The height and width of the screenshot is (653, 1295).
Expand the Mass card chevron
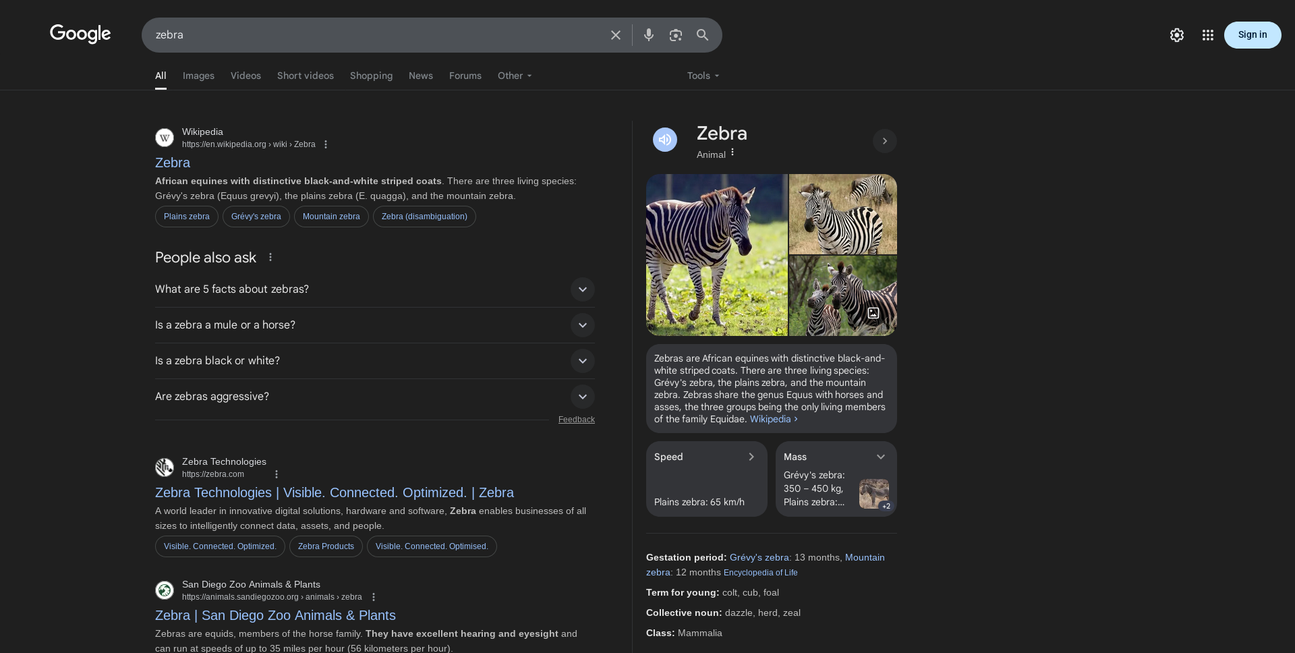tap(881, 457)
